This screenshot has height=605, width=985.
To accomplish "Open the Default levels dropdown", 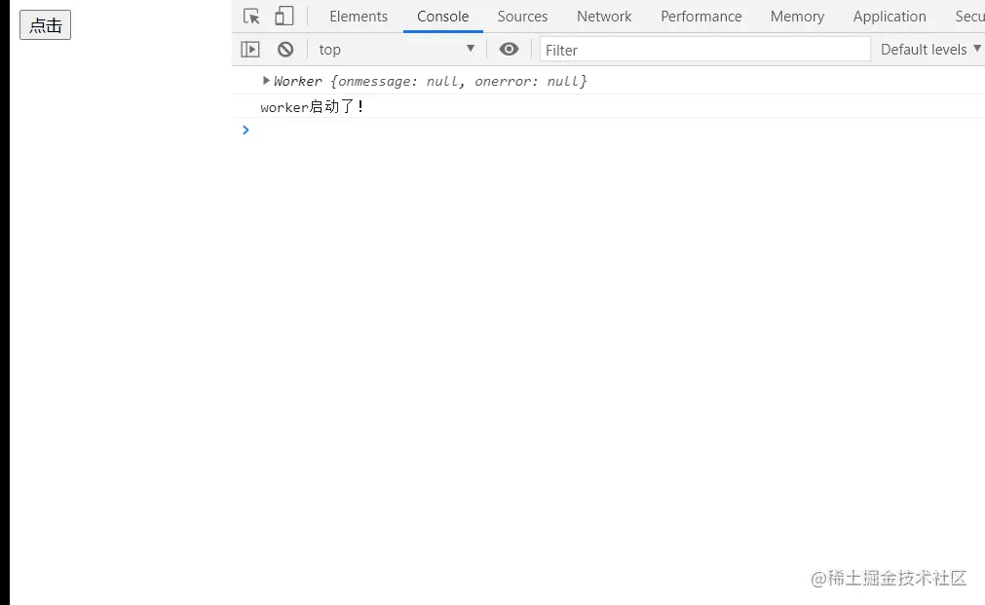I will tap(930, 49).
